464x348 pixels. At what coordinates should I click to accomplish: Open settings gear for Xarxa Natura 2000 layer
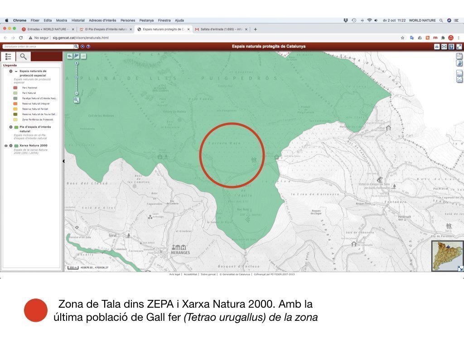tap(11, 145)
